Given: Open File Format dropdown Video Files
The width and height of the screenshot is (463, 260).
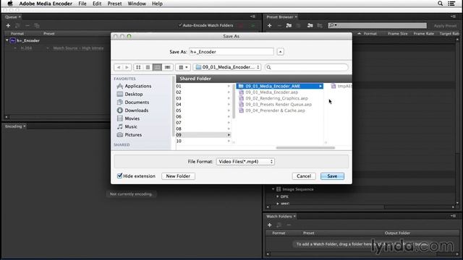Looking at the screenshot, I should (245, 162).
